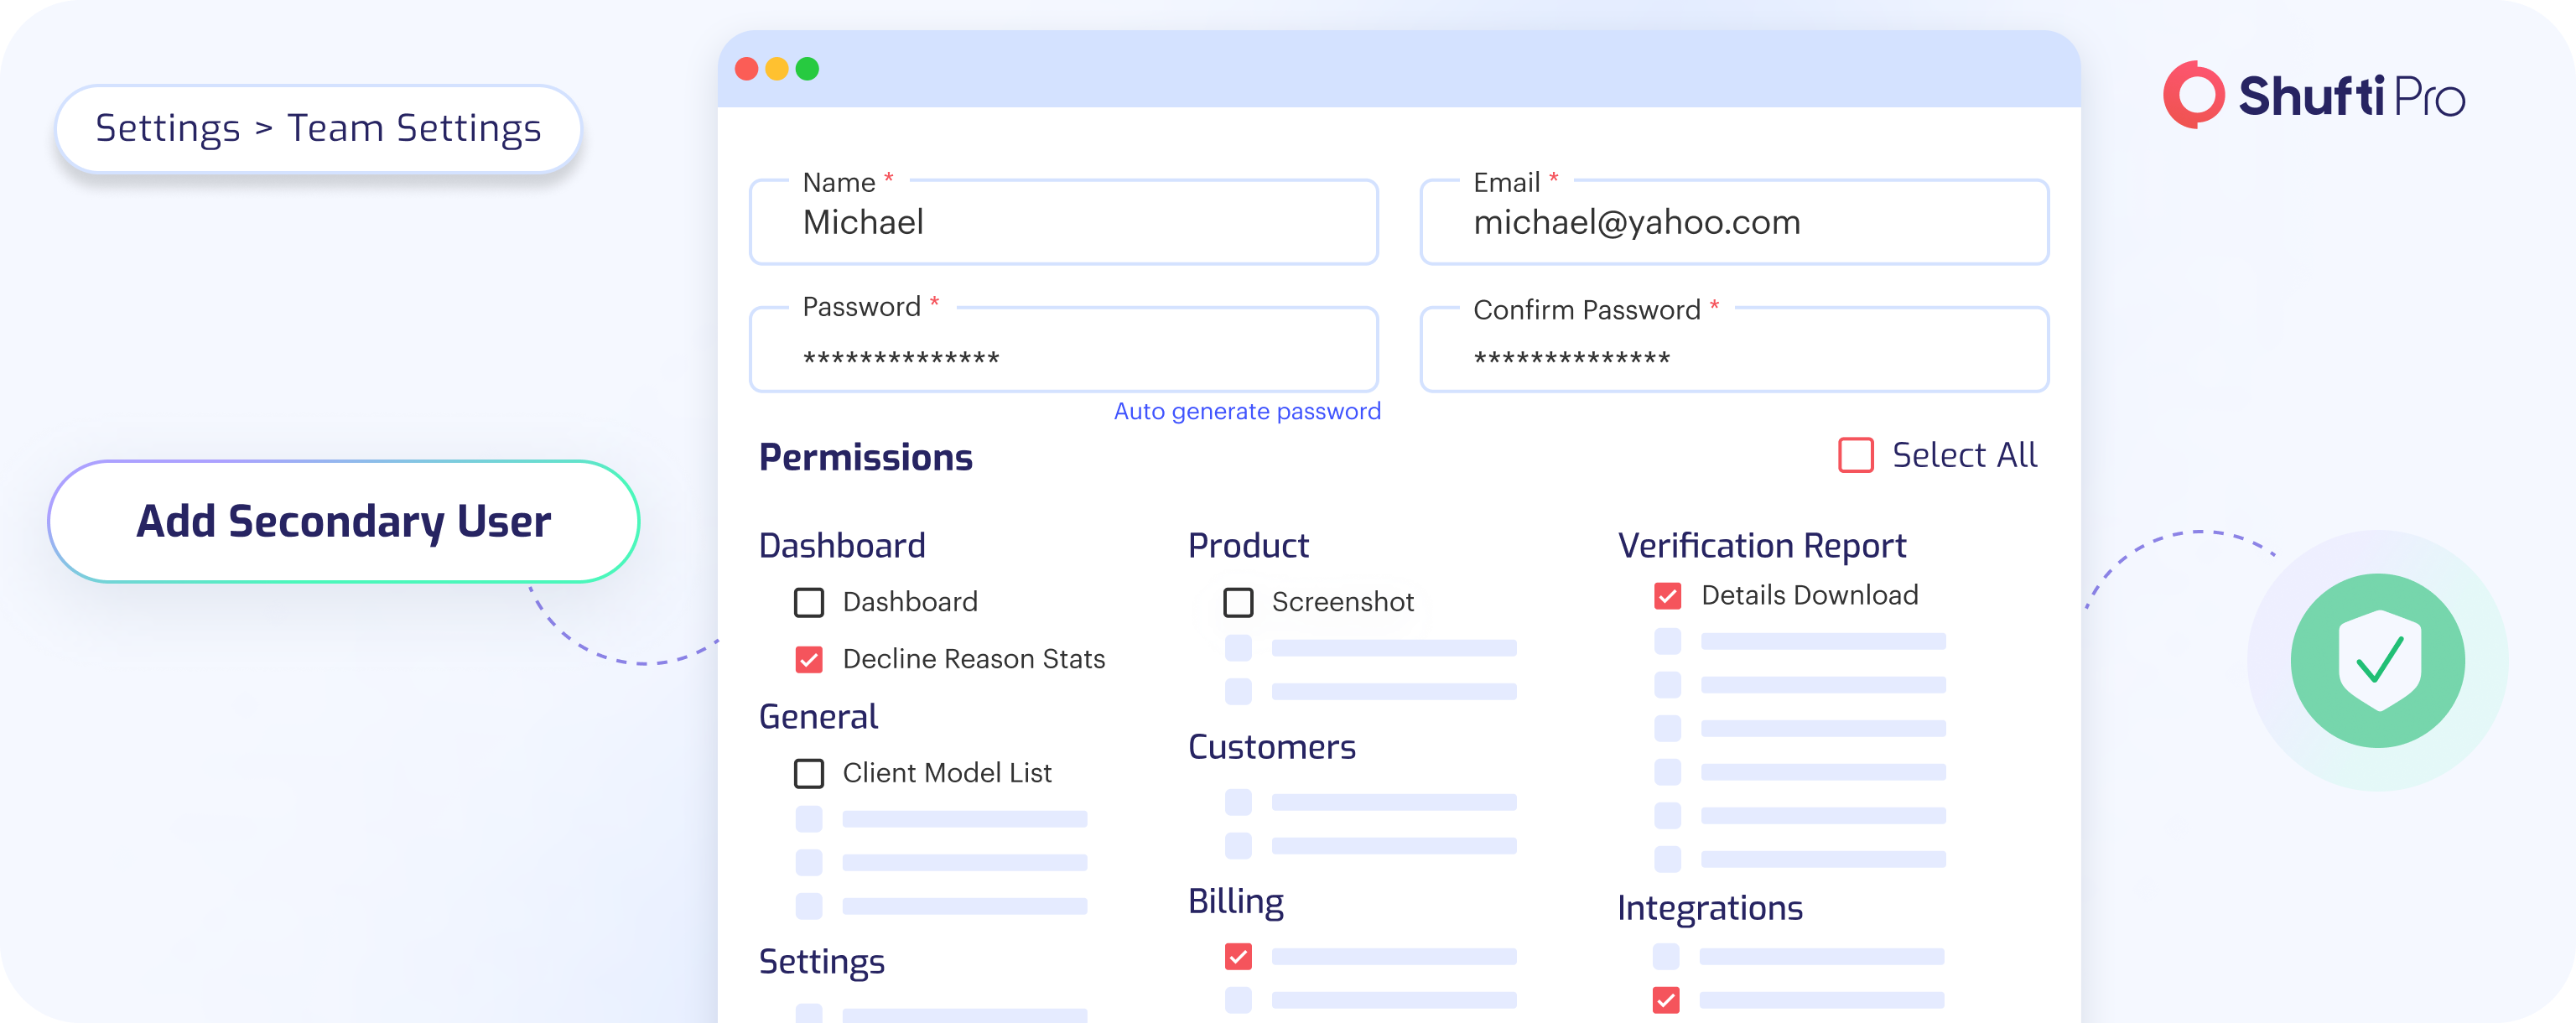Click the Add Secondary User button
This screenshot has height=1023, width=2576.
coord(344,521)
